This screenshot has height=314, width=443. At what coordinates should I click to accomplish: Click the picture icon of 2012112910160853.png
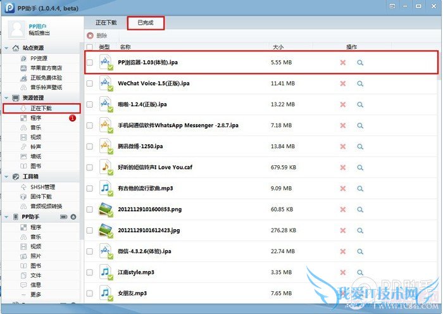coord(106,210)
